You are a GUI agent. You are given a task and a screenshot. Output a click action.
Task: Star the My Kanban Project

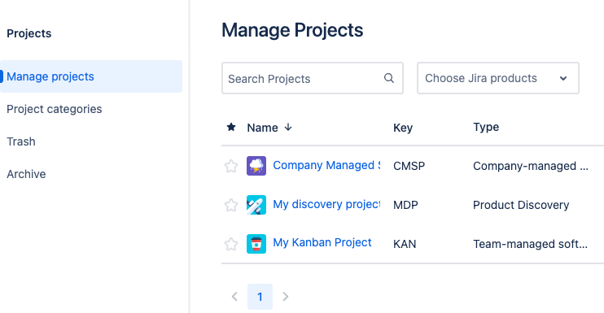[231, 244]
